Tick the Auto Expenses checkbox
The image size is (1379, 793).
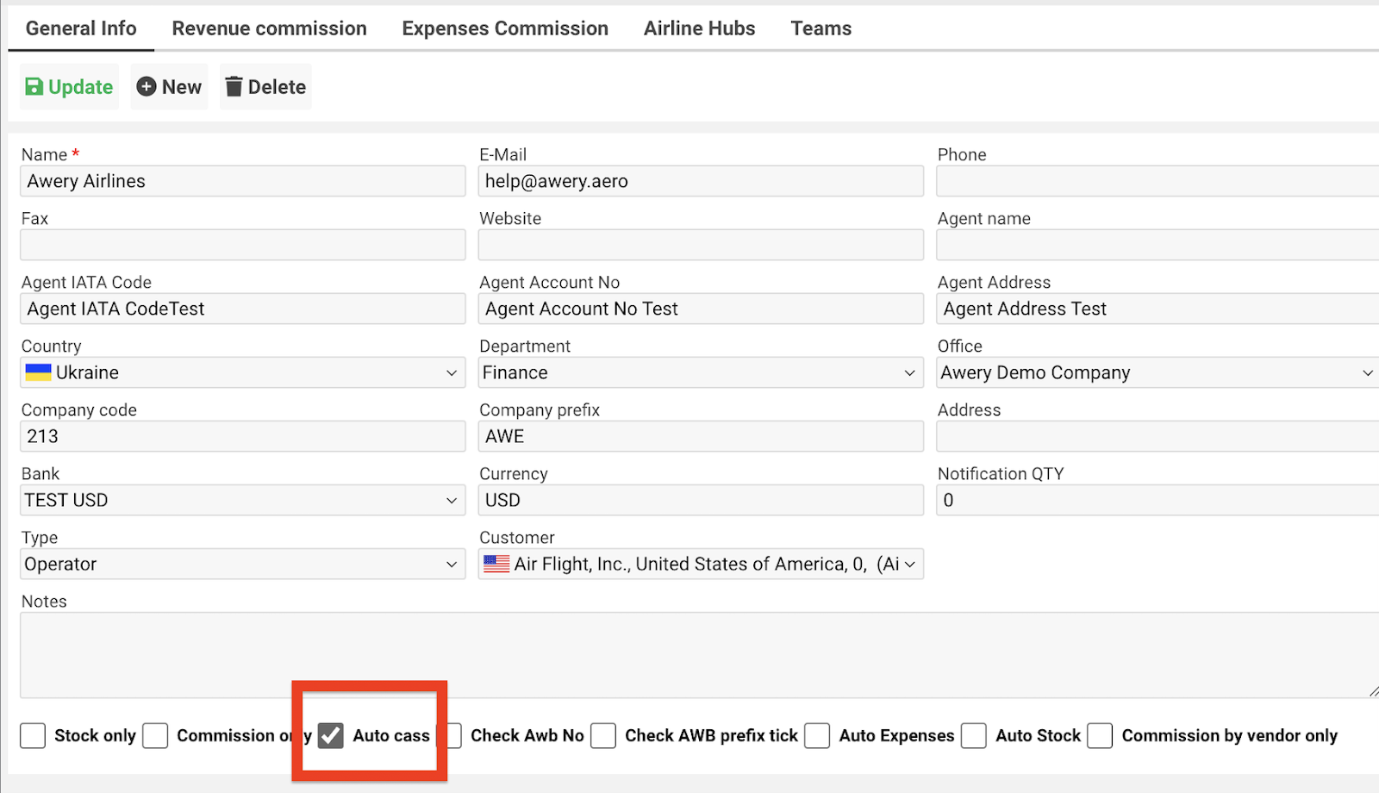(817, 735)
